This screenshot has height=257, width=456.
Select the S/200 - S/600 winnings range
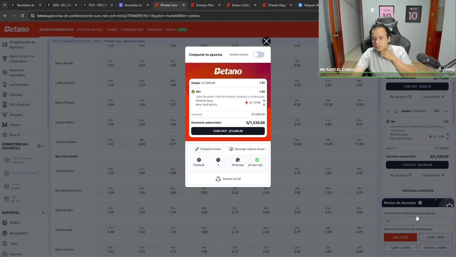tap(435, 237)
